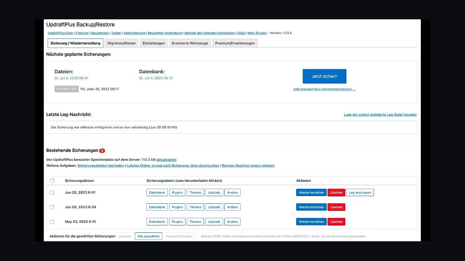Click Wiederherstellen for the Jun 20 backup
This screenshot has width=465, height=261.
click(312, 192)
